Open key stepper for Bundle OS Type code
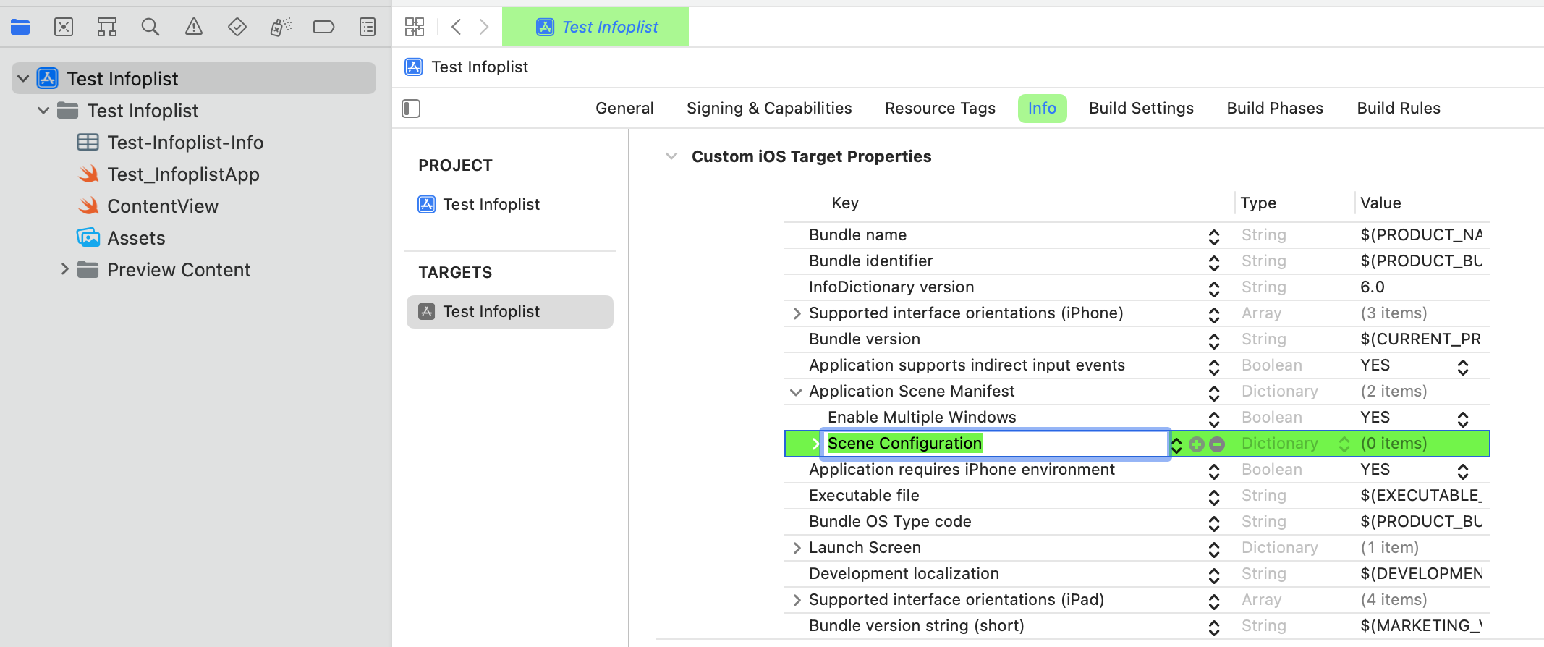Image resolution: width=1544 pixels, height=647 pixels. [1214, 523]
